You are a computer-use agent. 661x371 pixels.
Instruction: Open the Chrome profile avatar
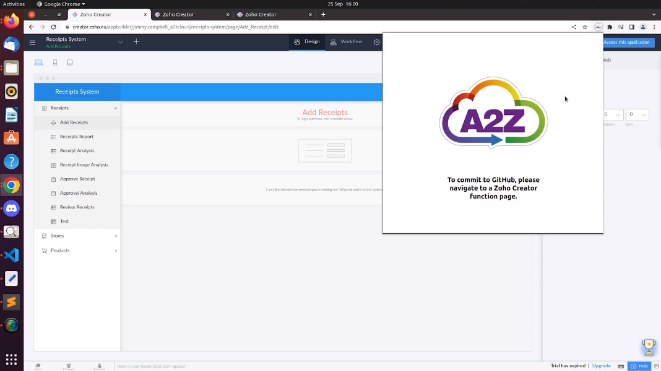tap(643, 27)
